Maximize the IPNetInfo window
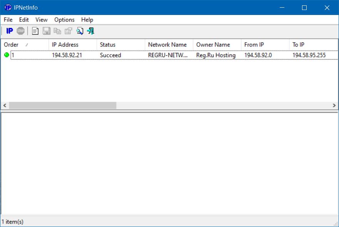The image size is (339, 227). (x=304, y=8)
